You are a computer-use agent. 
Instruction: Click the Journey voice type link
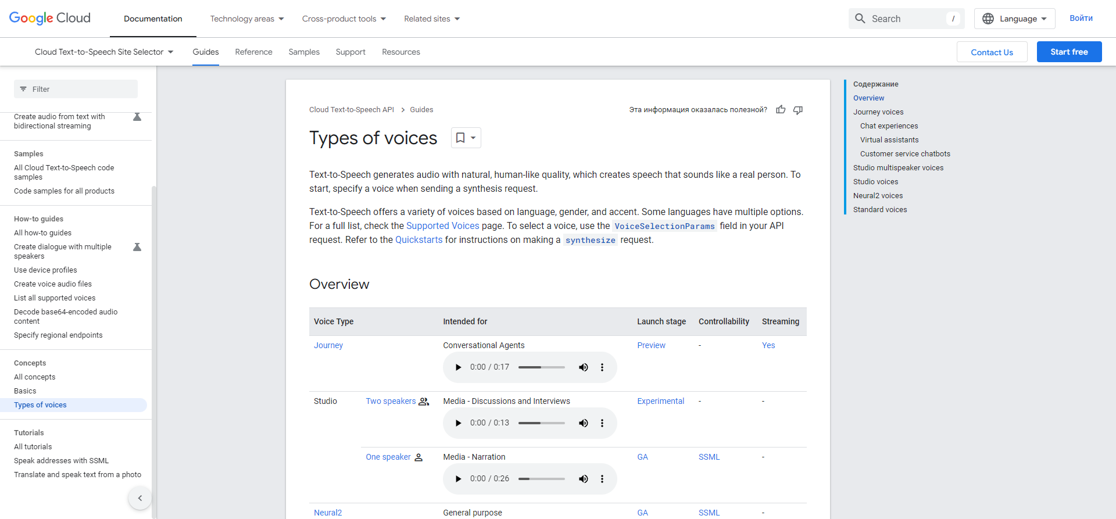click(328, 345)
